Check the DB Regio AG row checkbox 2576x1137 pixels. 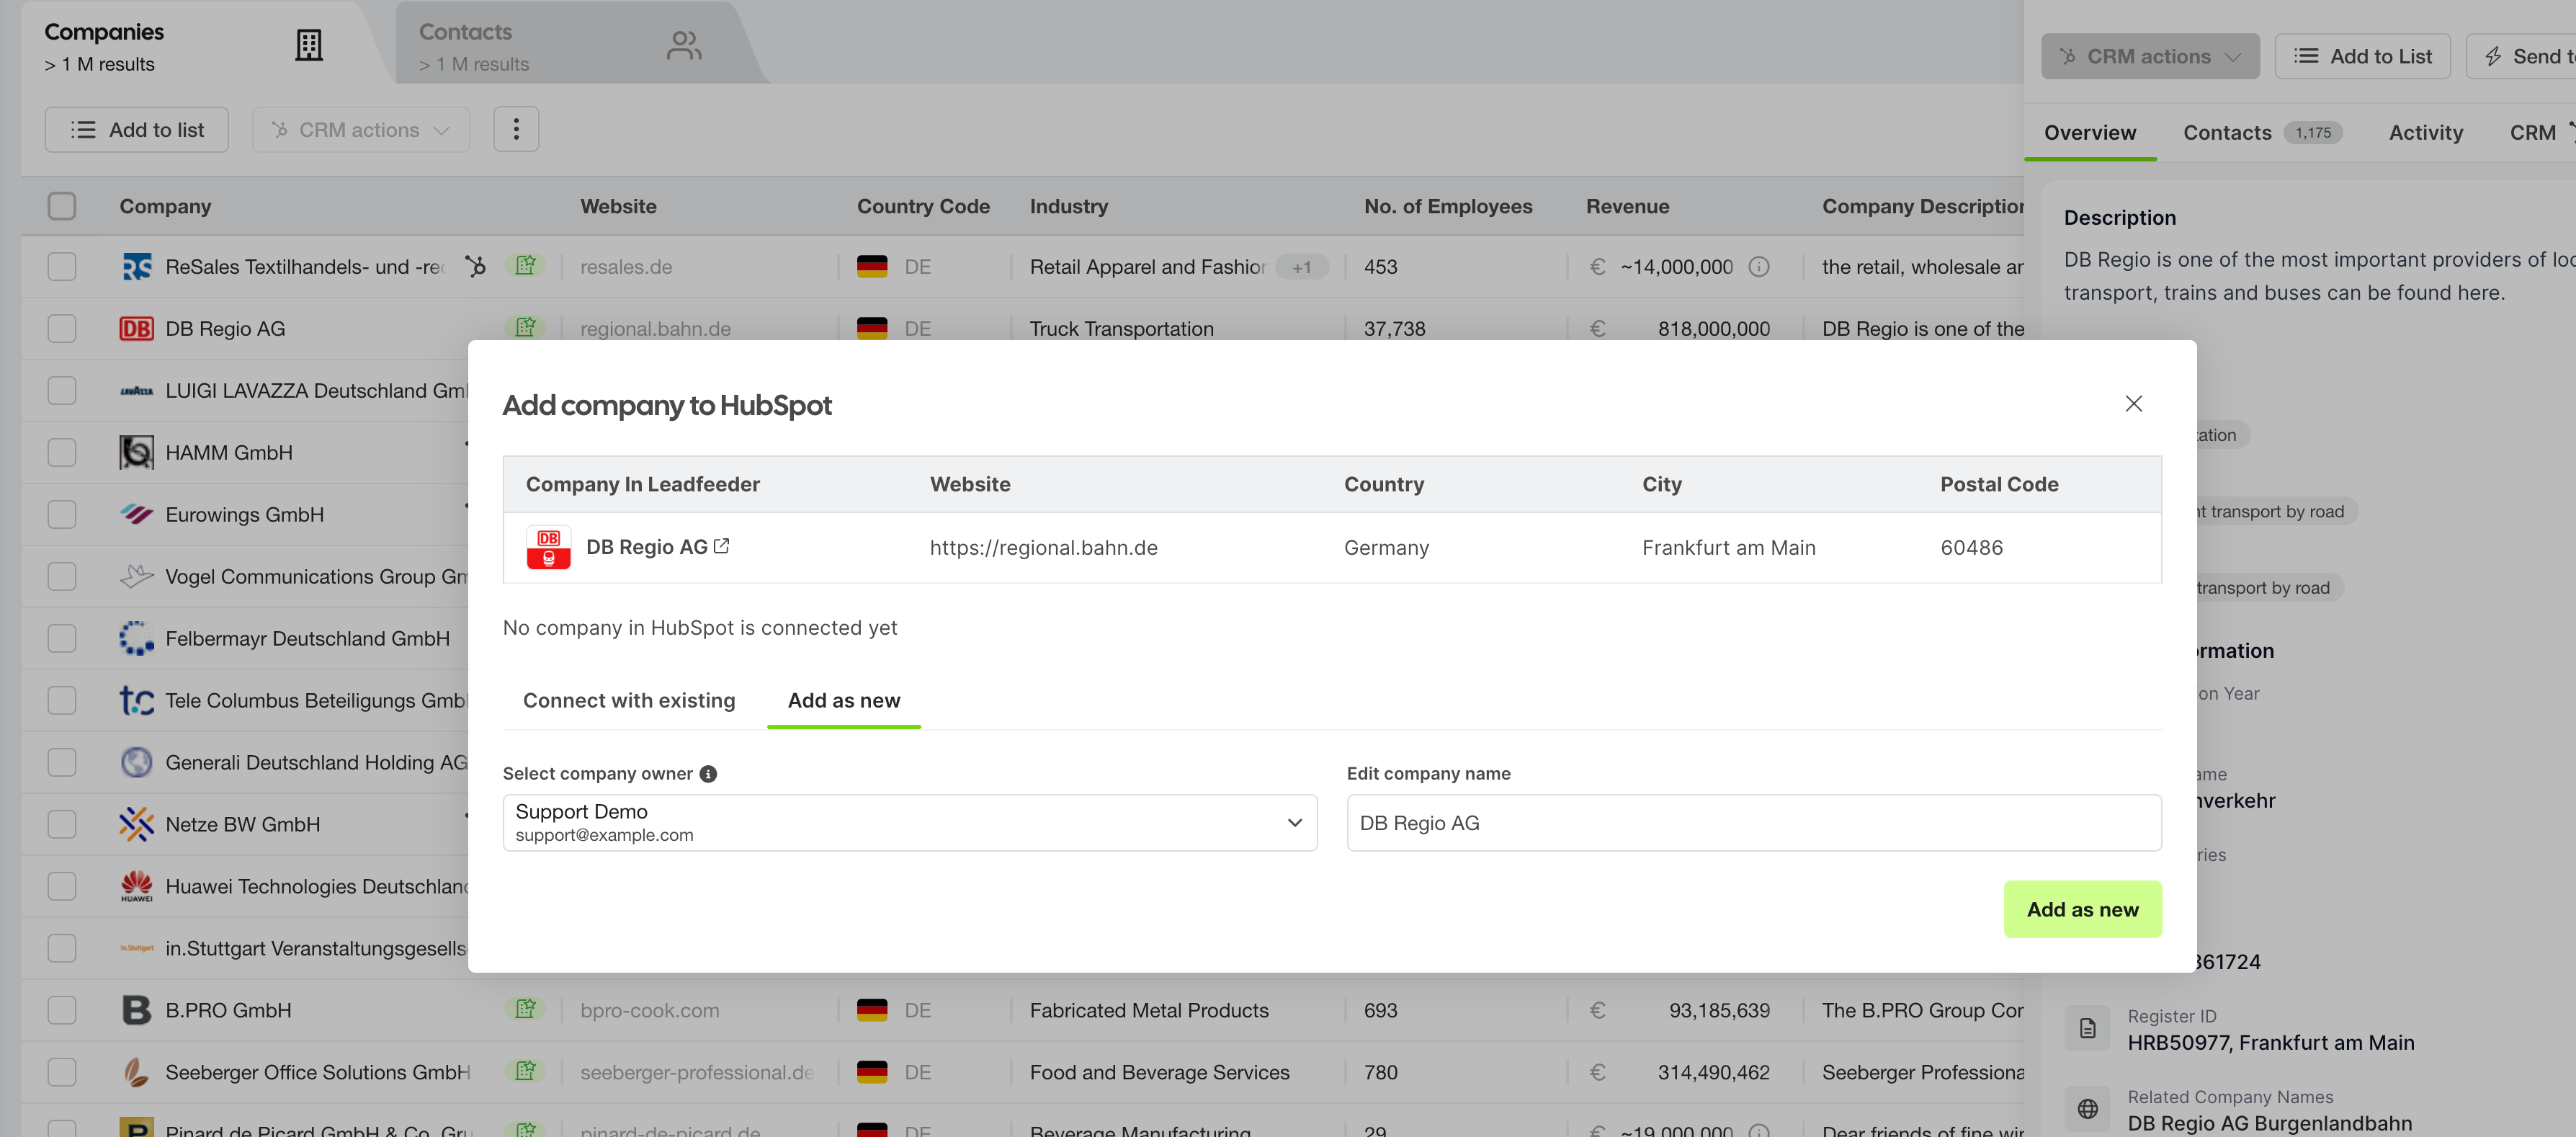pos(61,327)
